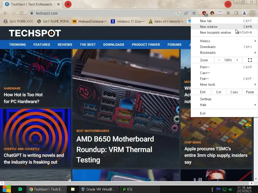Open File Explorer from the taskbar
The height and width of the screenshot is (193, 258).
click(x=73, y=189)
